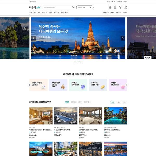Show previous cards in the hashtag carousel

click(x=29, y=85)
